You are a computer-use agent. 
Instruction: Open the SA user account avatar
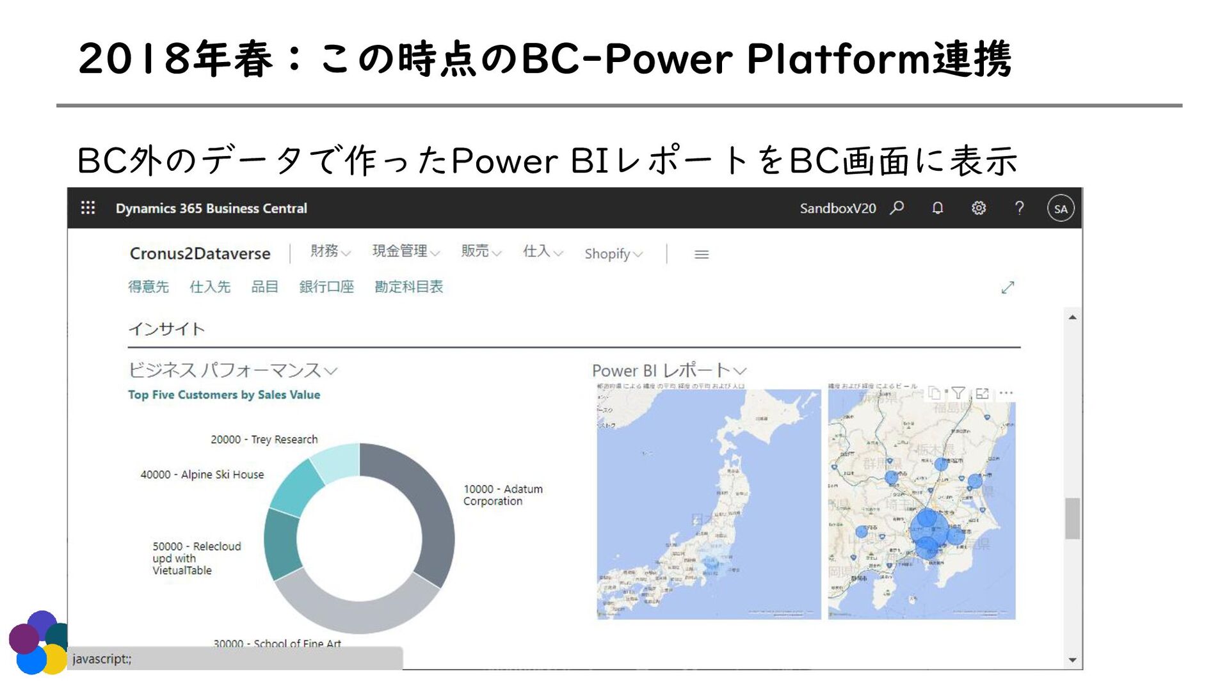[x=1061, y=209]
